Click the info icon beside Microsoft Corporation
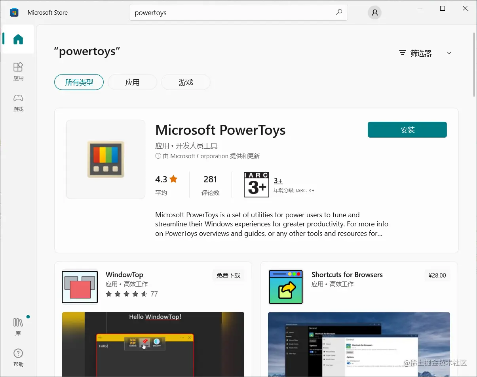Image resolution: width=477 pixels, height=377 pixels. tap(158, 156)
